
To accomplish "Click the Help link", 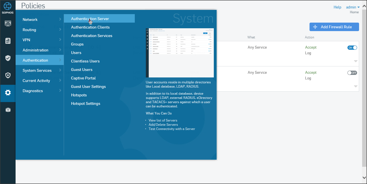I will click(x=337, y=7).
